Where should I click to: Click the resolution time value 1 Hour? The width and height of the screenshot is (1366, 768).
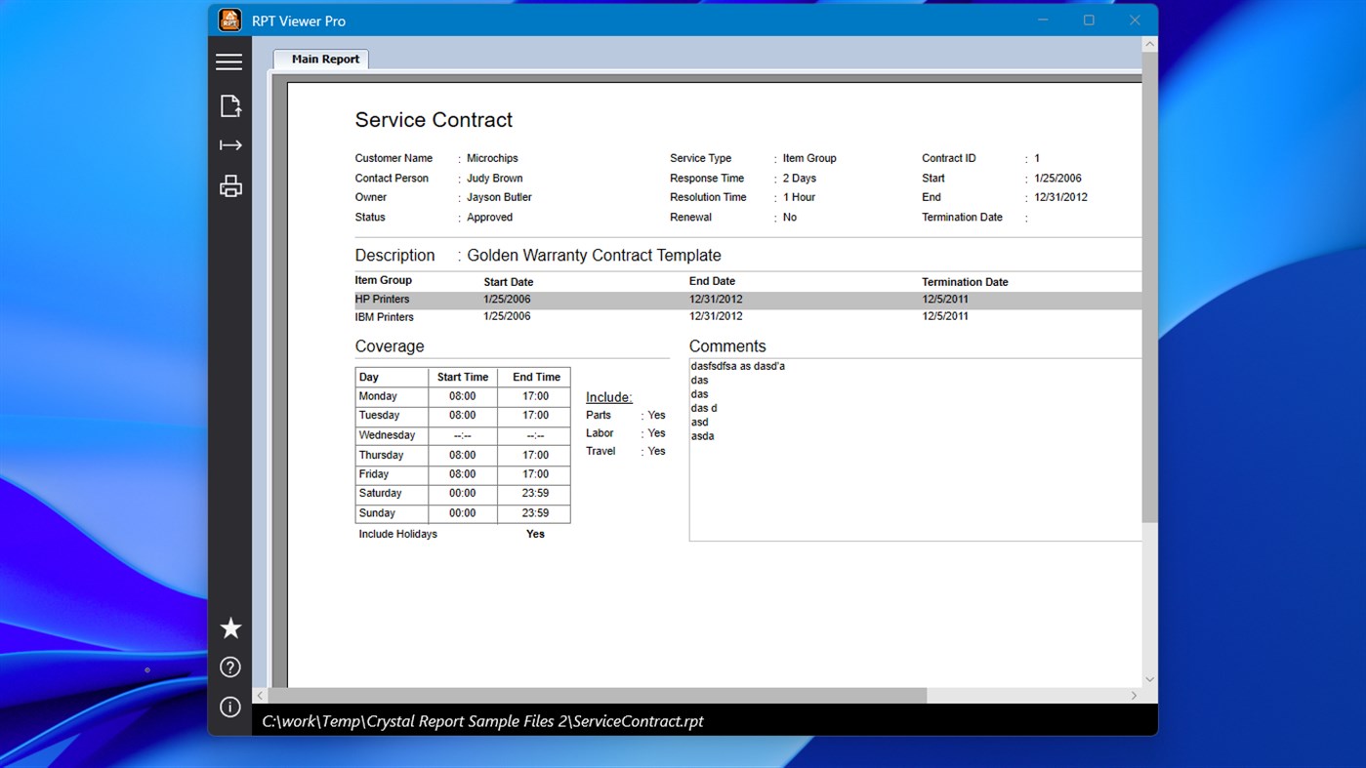[x=799, y=197]
